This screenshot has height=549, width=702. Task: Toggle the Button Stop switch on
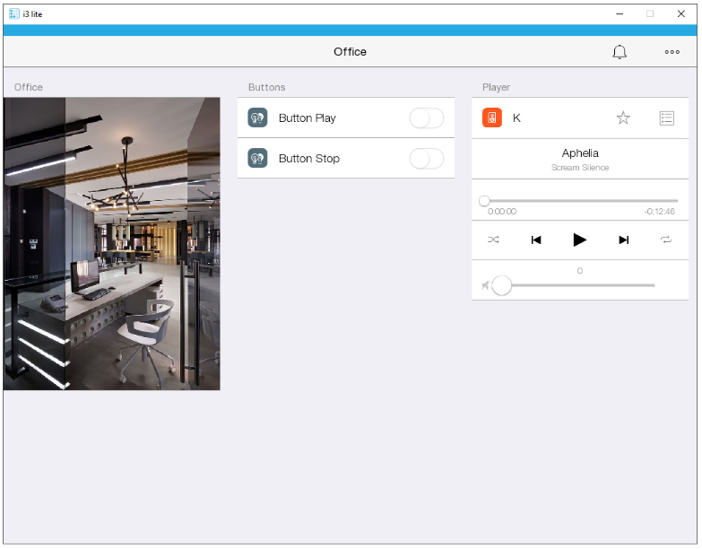click(x=426, y=159)
